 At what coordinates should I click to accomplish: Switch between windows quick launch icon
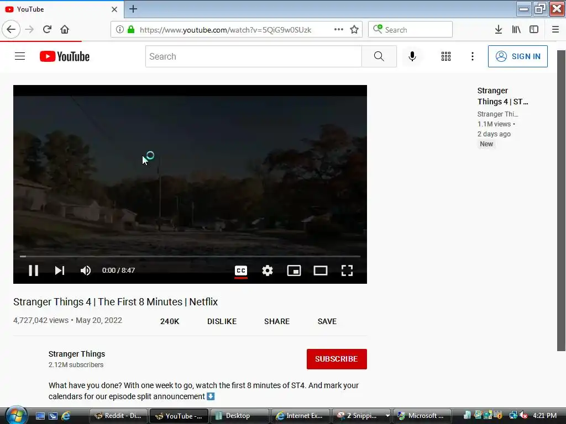[x=53, y=416]
